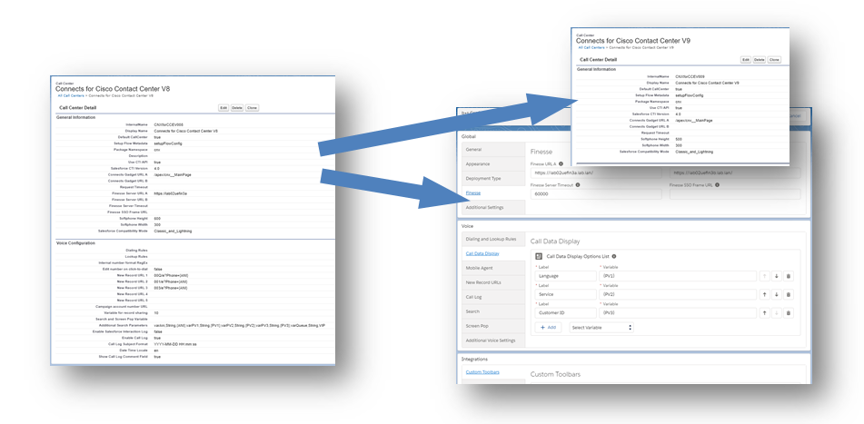Open the Select Variable dropdown
This screenshot has width=864, height=424.
click(x=601, y=328)
